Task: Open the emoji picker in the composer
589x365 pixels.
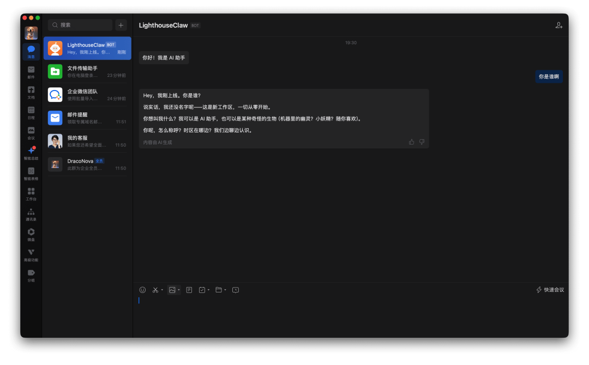Action: (142, 290)
